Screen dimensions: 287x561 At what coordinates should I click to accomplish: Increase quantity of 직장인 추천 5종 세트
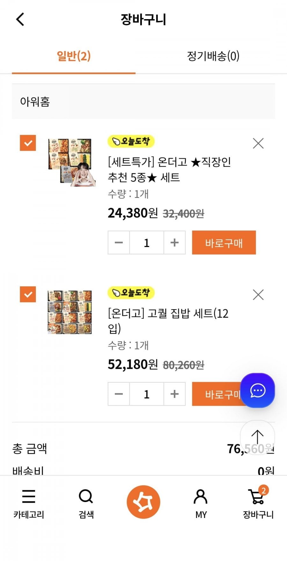(x=174, y=243)
